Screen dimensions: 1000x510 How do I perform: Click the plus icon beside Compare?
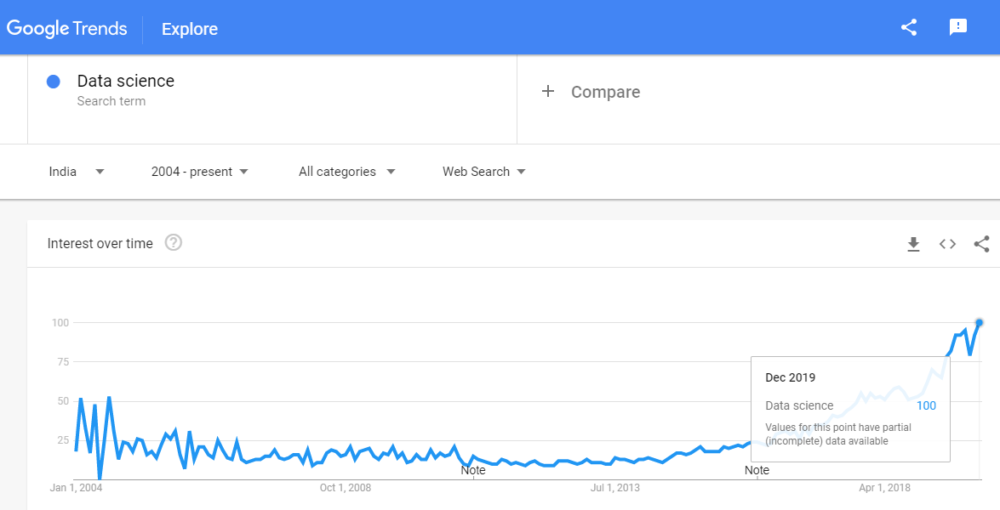click(x=547, y=92)
